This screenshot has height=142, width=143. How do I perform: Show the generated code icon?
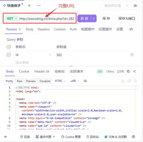point(131,29)
